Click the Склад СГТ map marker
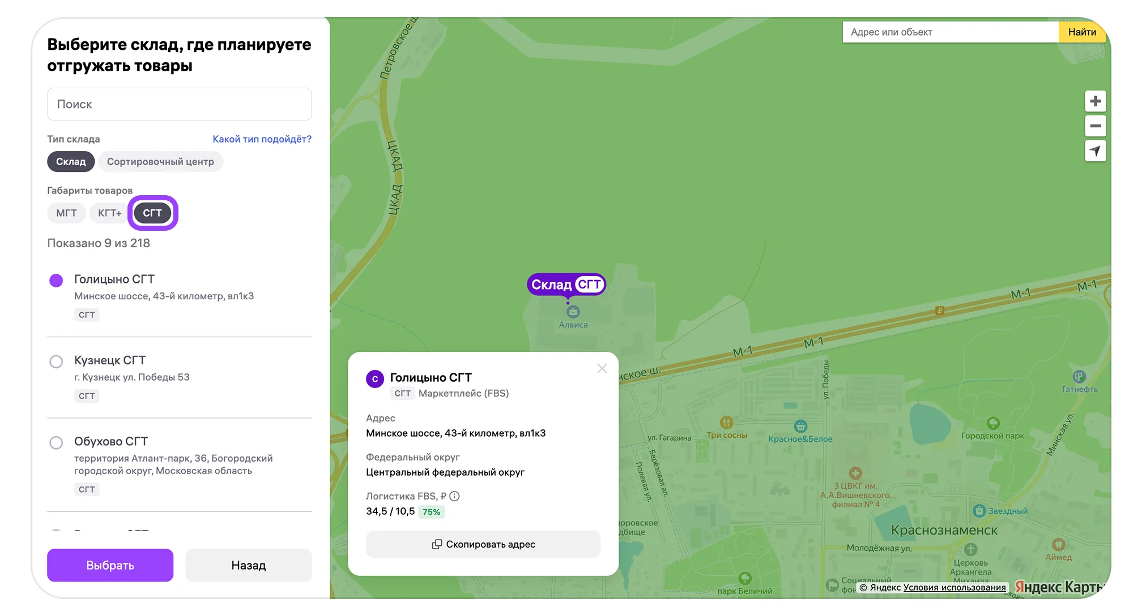 click(x=566, y=285)
